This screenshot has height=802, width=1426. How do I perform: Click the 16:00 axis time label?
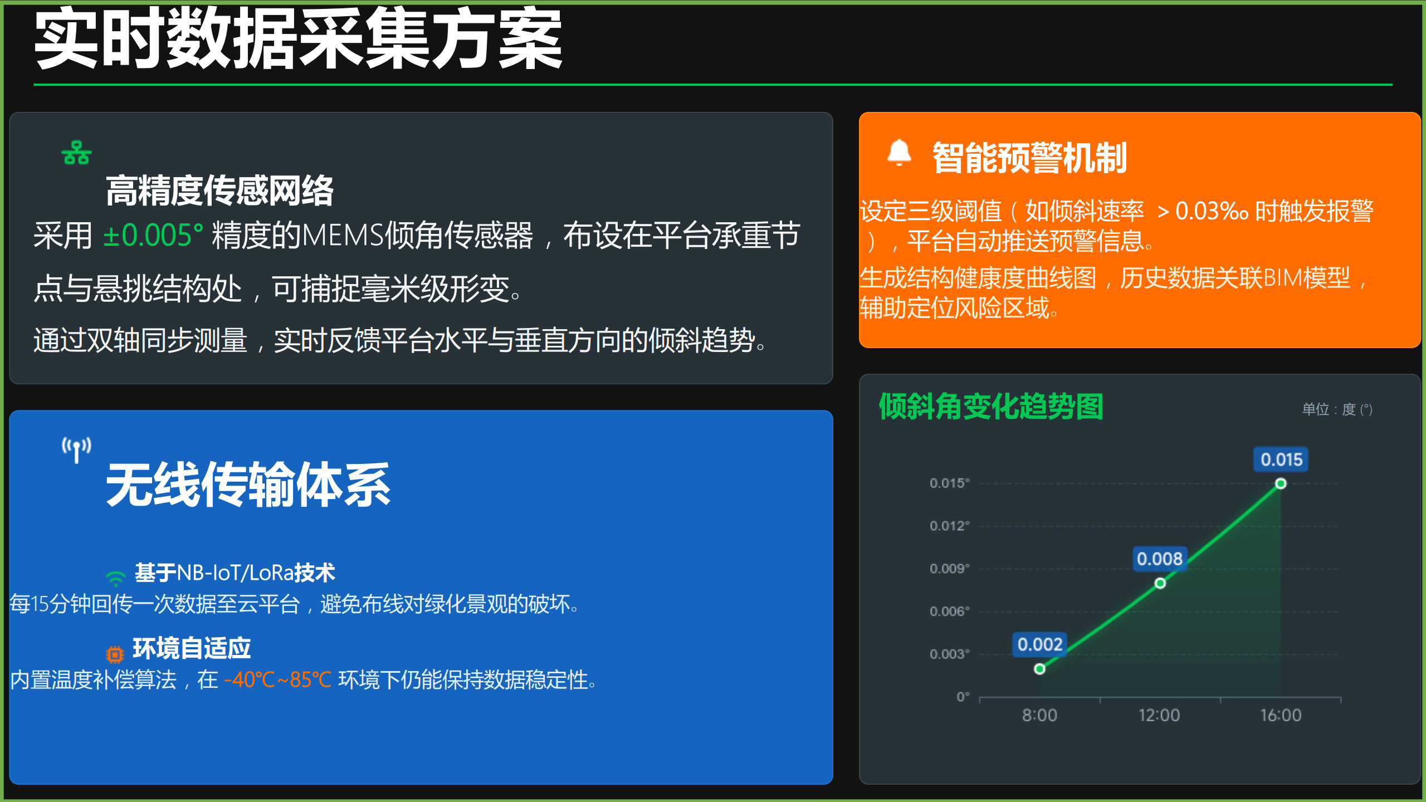(1281, 715)
